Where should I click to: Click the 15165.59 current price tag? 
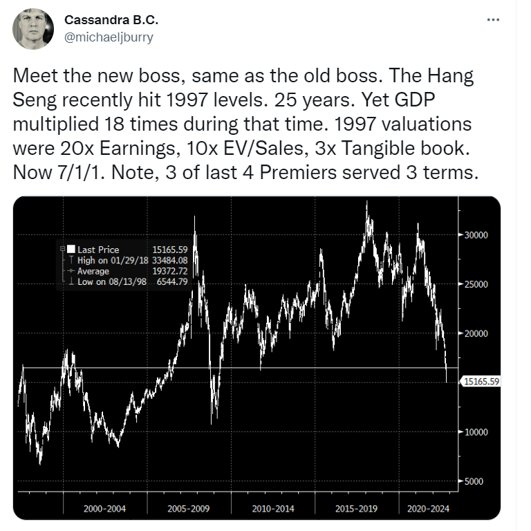click(480, 382)
